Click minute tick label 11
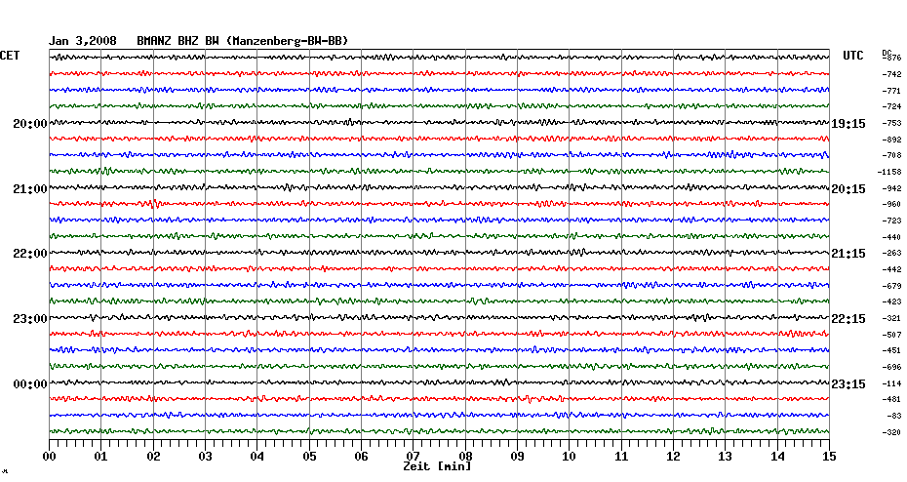This screenshot has height=482, width=907. click(621, 457)
